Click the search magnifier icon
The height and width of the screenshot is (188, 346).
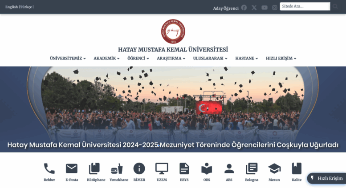click(x=335, y=7)
